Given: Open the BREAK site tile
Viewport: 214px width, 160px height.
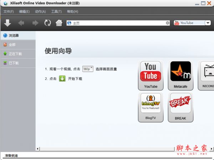Looking at the screenshot, I should [x=180, y=107].
